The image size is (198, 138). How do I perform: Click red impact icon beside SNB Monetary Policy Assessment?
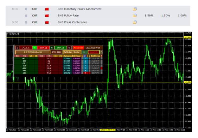(x=47, y=9)
